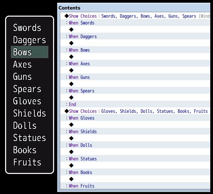The height and width of the screenshot is (194, 213).
Task: Select the End line of first choices
Action: pyautogui.click(x=135, y=104)
